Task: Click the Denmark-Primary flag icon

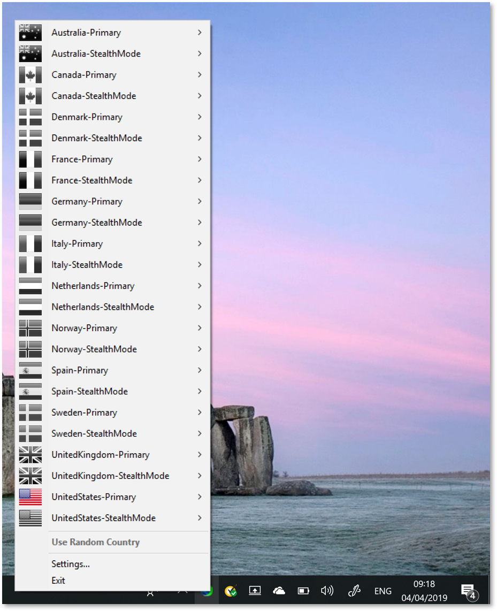Action: pyautogui.click(x=30, y=117)
